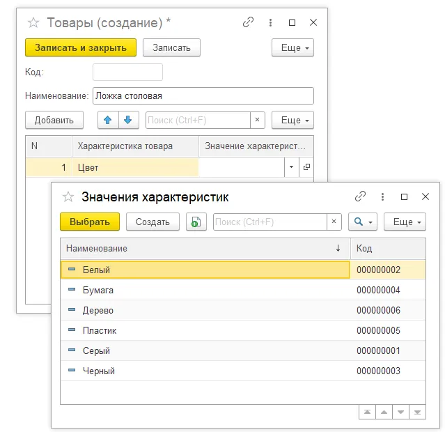
Task: Open kebab menu in Значения характеристик
Action: pyautogui.click(x=382, y=196)
